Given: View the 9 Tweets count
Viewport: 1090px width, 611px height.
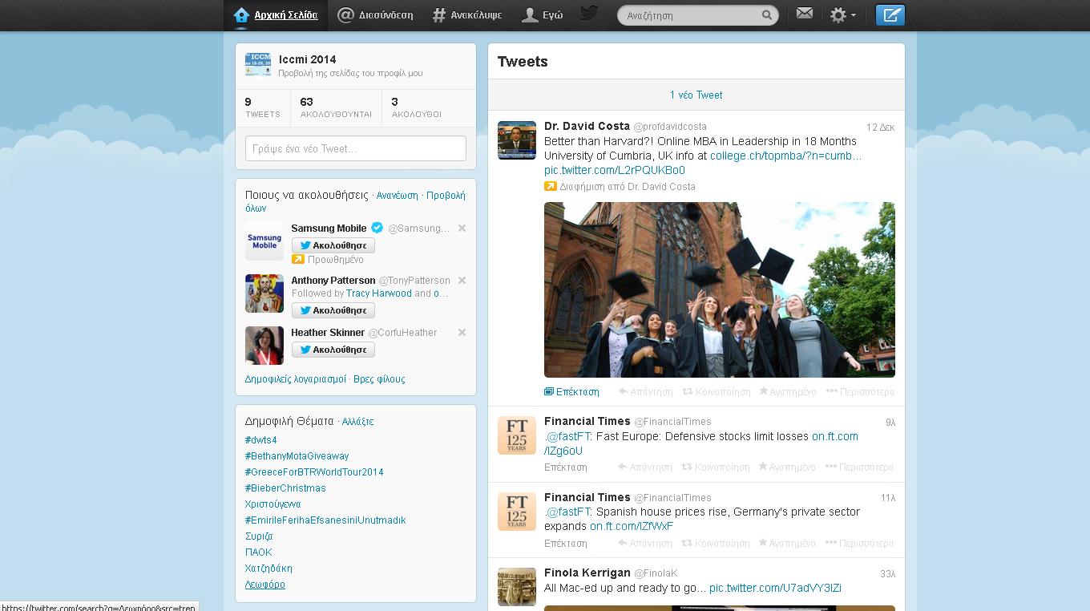Looking at the screenshot, I should click(x=263, y=107).
